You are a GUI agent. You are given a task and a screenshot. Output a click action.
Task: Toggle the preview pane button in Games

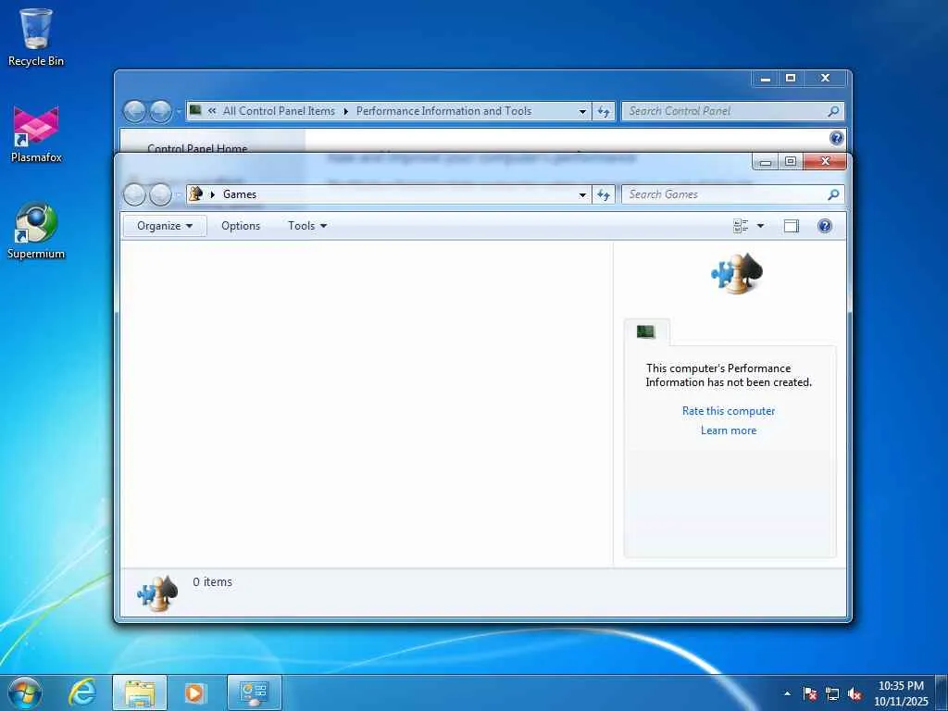(x=792, y=226)
